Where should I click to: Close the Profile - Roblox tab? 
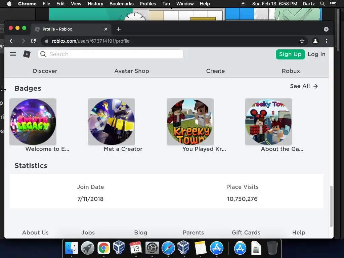click(x=106, y=29)
